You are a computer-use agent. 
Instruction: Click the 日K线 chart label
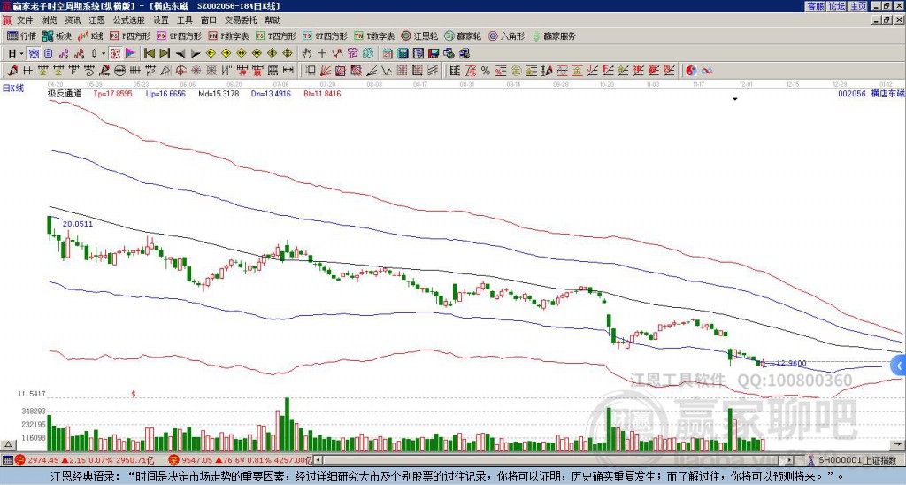(13, 88)
